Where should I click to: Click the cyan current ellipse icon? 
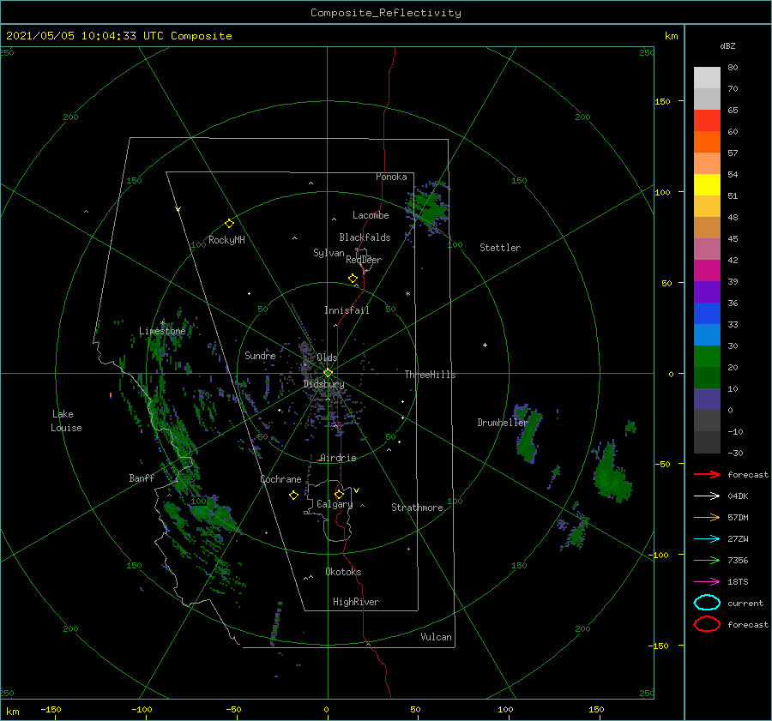click(707, 603)
